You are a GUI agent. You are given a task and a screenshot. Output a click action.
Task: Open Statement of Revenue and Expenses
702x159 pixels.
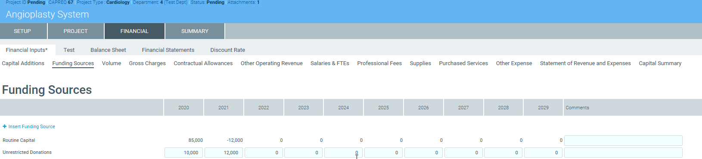(x=585, y=63)
